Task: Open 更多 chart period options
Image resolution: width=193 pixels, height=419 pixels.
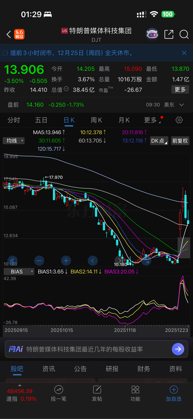Action: [x=152, y=120]
